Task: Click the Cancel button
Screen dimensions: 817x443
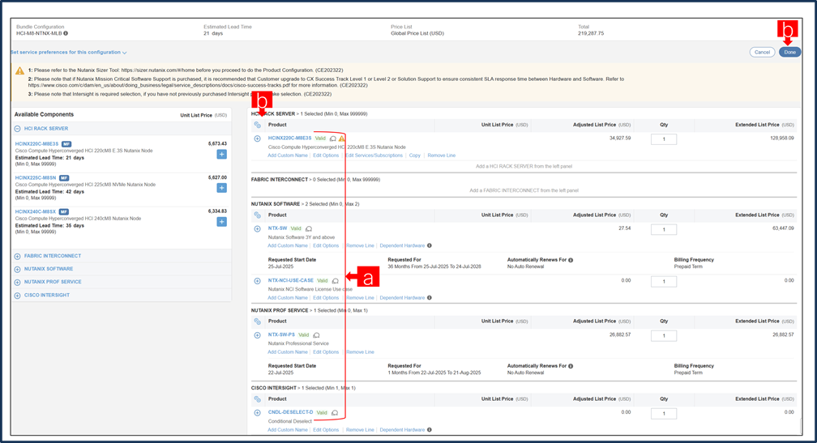Action: (762, 52)
